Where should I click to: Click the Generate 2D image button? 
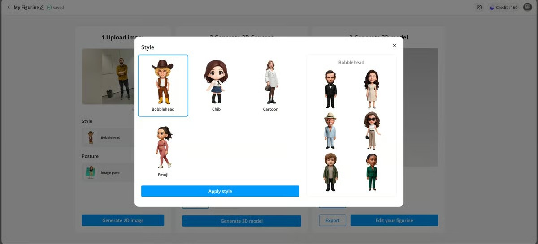[x=123, y=220]
